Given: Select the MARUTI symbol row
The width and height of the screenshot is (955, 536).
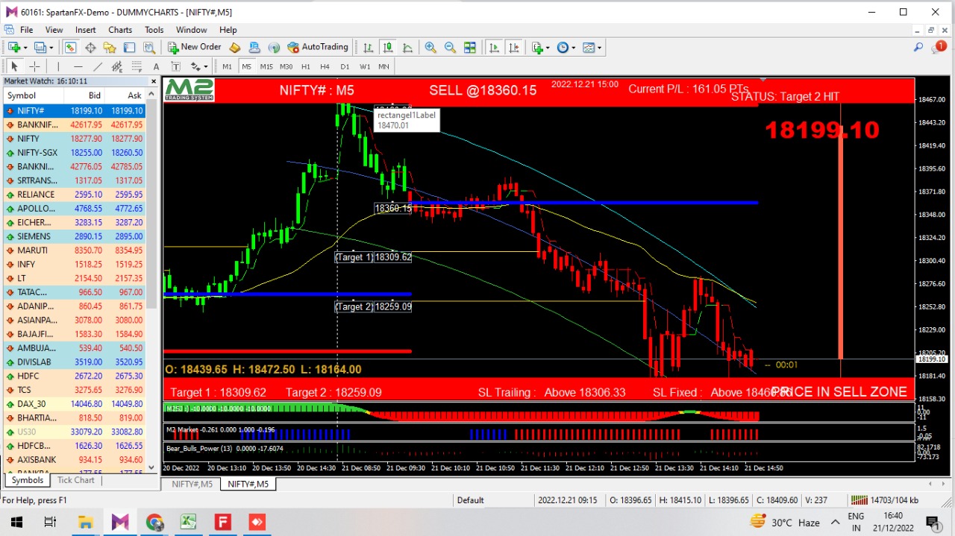Looking at the screenshot, I should pyautogui.click(x=75, y=250).
